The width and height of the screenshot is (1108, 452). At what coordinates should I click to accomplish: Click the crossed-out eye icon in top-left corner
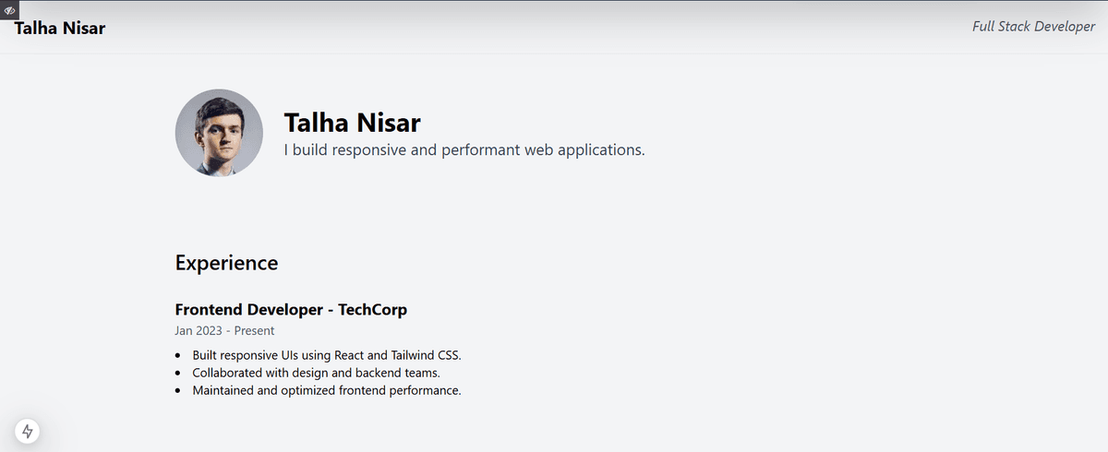coord(8,8)
